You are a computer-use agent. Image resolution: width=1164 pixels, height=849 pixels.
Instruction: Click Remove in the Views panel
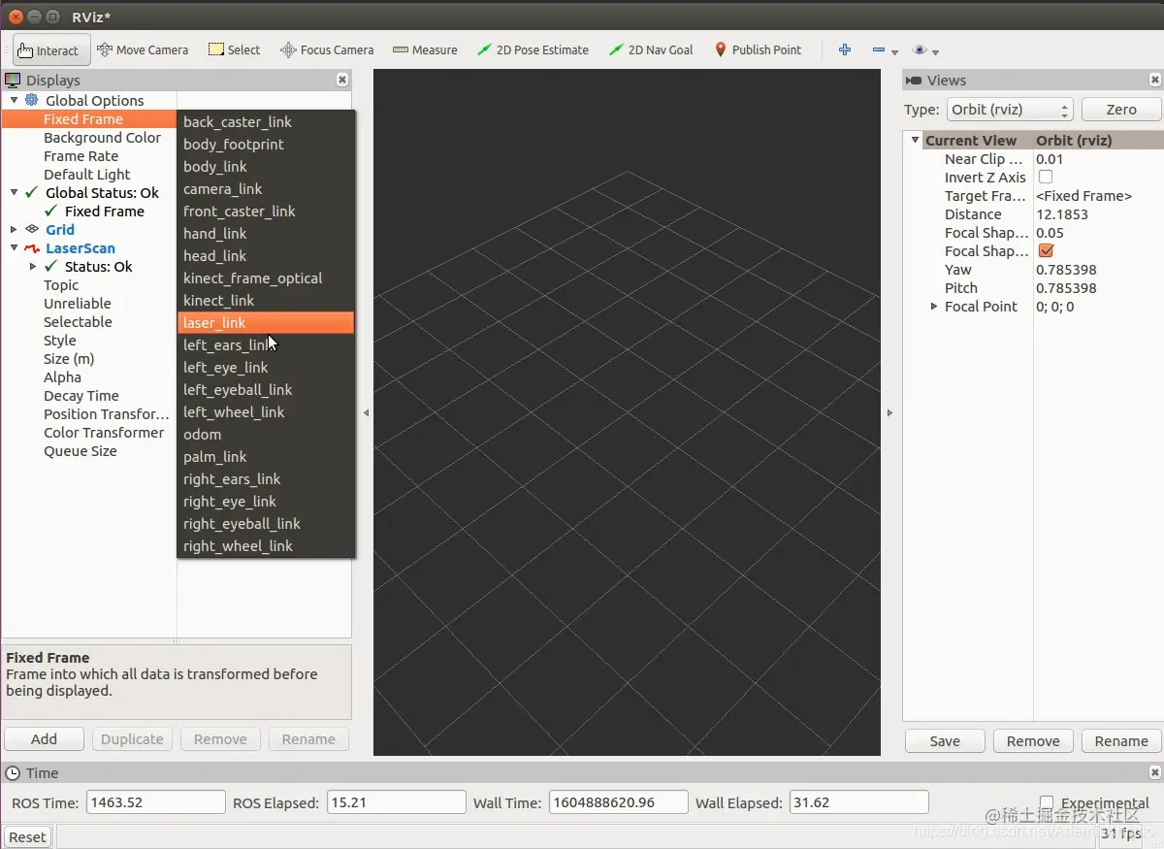coord(1033,741)
